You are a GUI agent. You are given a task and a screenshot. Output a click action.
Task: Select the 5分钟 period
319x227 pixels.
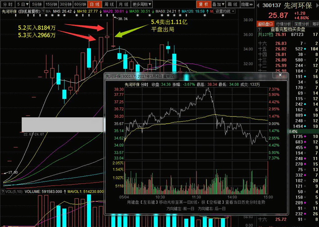(x=37, y=4)
